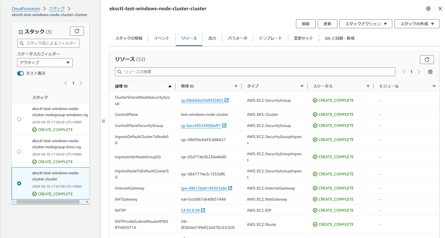Viewport: 445px width, 238px height.
Task: Open resource table preferences gear
Action: 430,72
